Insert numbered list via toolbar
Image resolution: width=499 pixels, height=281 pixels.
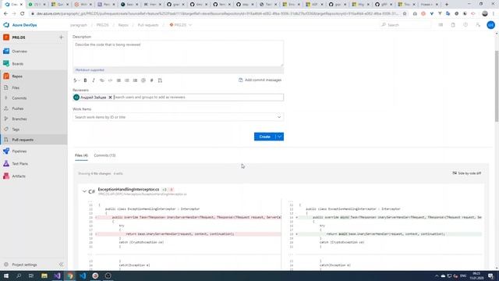(x=127, y=80)
